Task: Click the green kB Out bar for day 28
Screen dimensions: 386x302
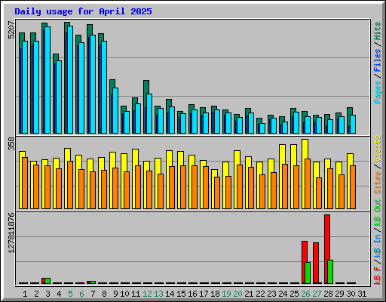Action: click(330, 272)
